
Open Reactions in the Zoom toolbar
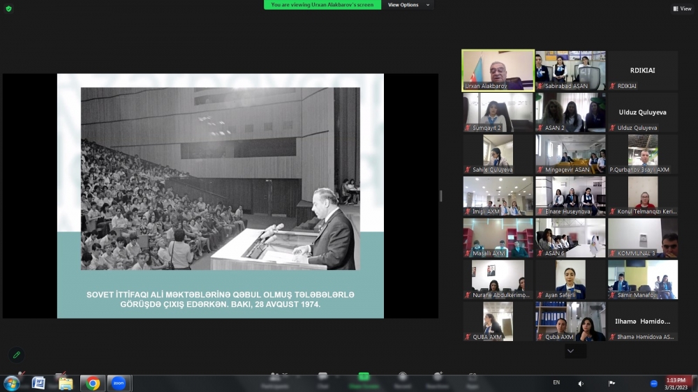437,379
